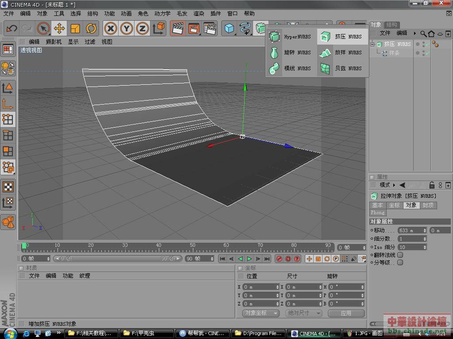The height and width of the screenshot is (339, 453).
Task: Click the play forward button
Action: click(250, 259)
